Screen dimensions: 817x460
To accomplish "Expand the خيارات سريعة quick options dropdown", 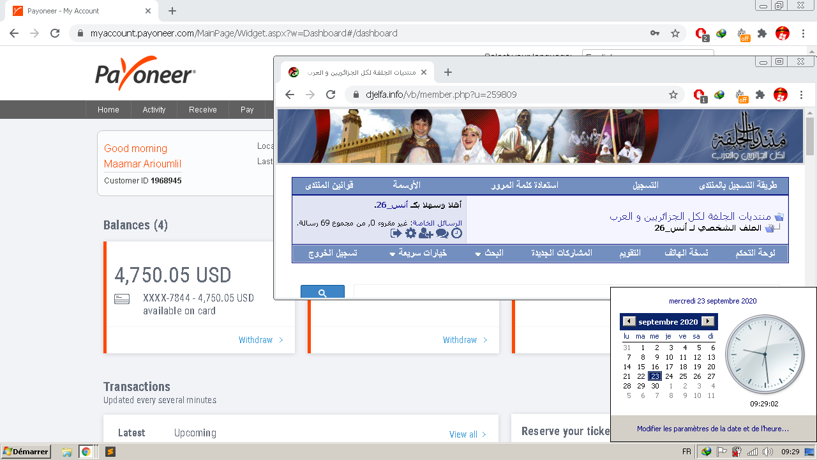I will 418,253.
